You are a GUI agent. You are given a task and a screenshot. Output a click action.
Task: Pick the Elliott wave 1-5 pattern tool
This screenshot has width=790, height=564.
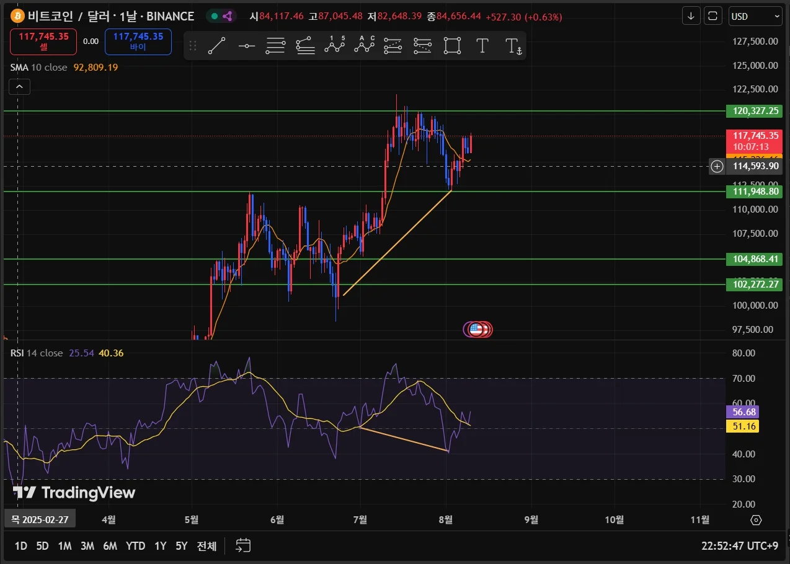(335, 46)
